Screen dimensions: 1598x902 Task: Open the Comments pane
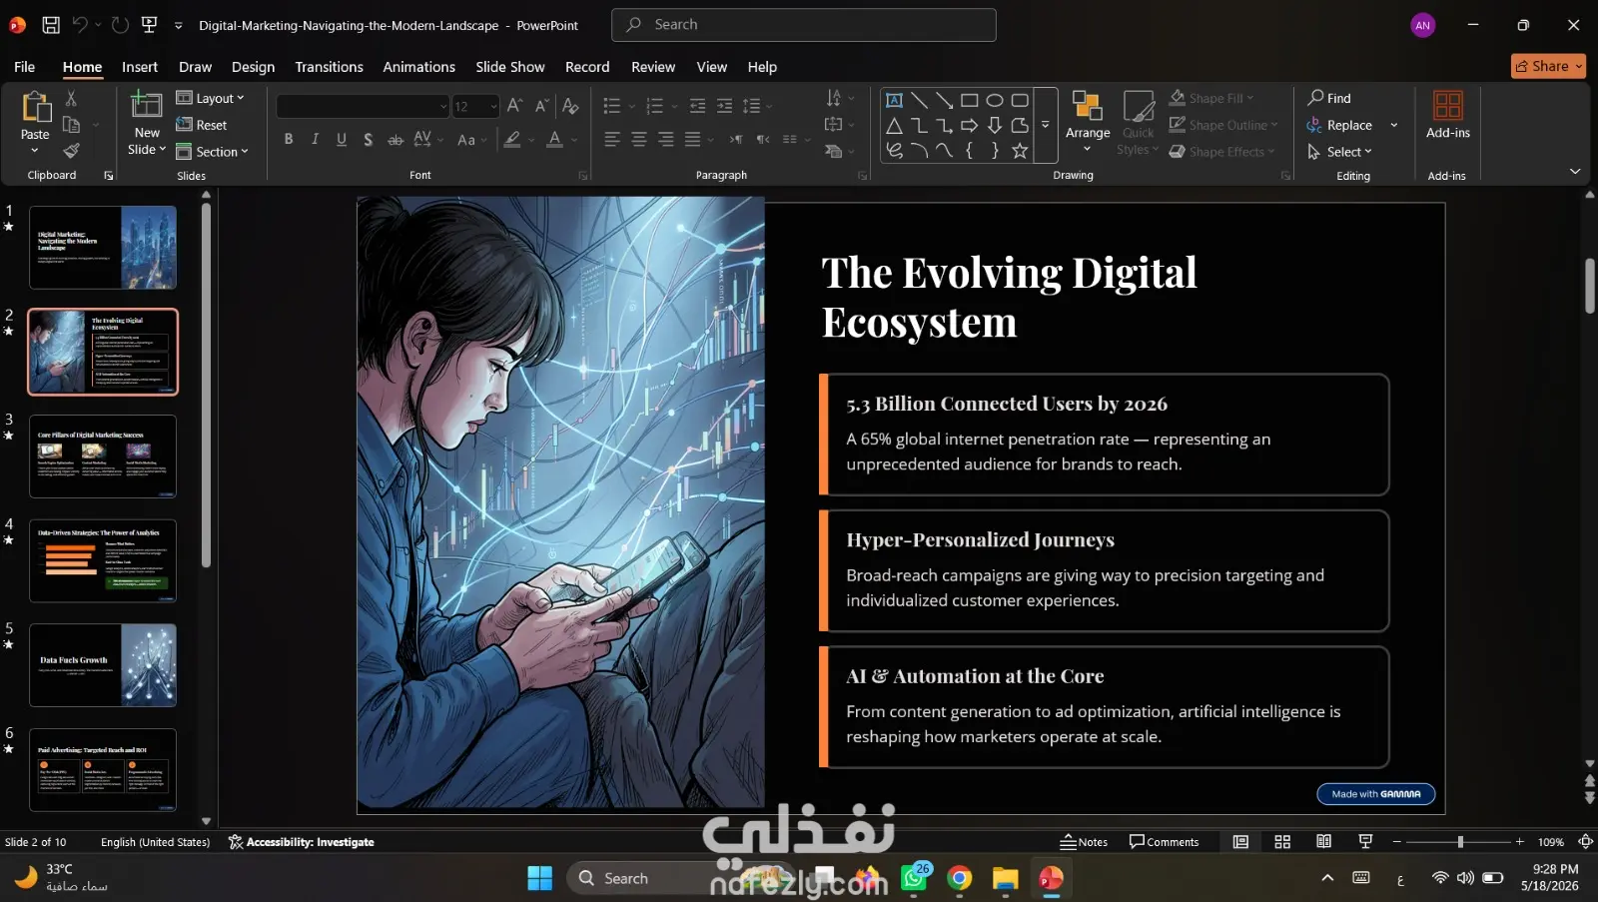[1164, 842]
